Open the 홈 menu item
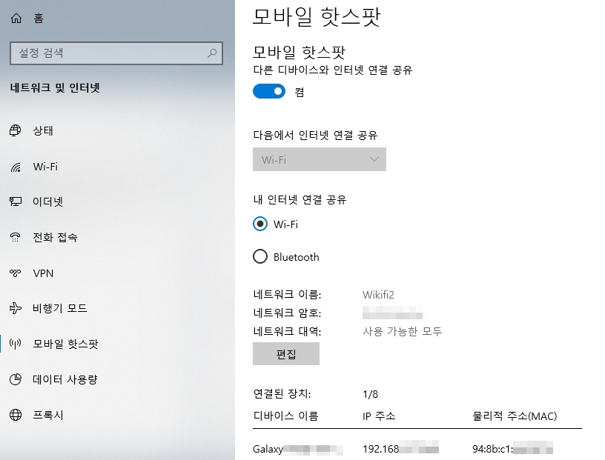This screenshot has width=605, height=460. coord(39,18)
